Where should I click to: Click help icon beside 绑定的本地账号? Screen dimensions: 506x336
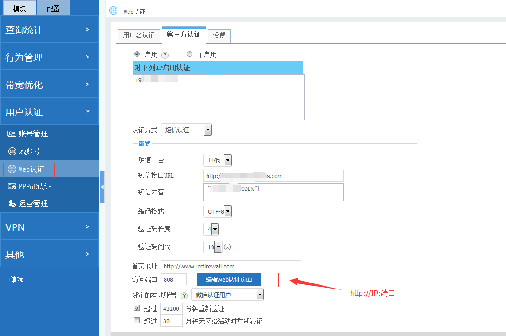[184, 295]
